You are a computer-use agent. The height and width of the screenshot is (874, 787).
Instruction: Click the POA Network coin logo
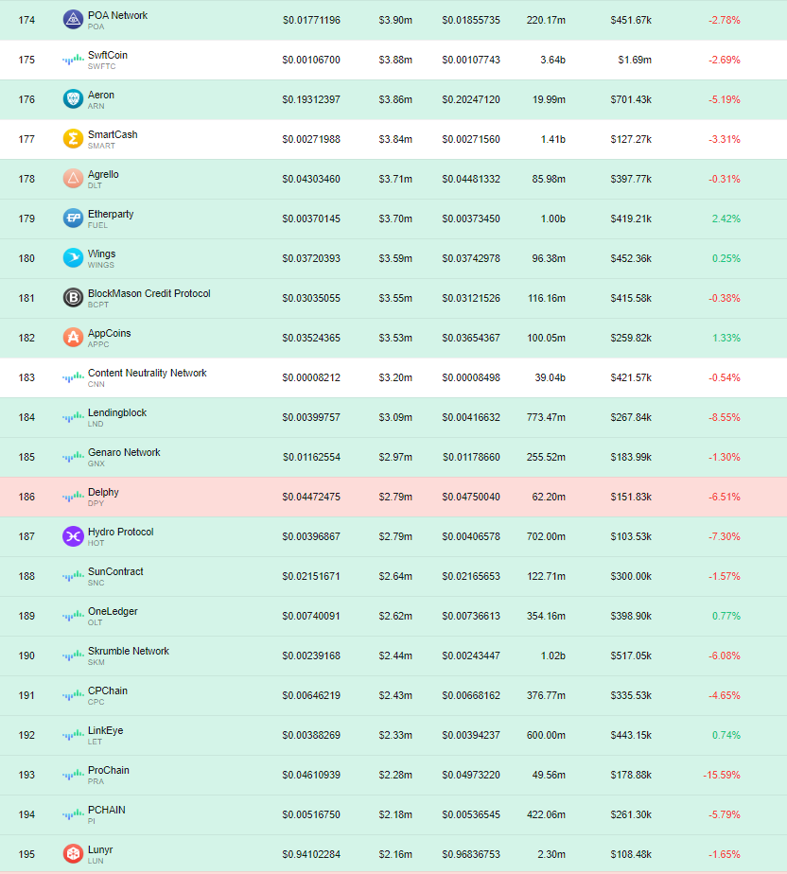coord(73,20)
